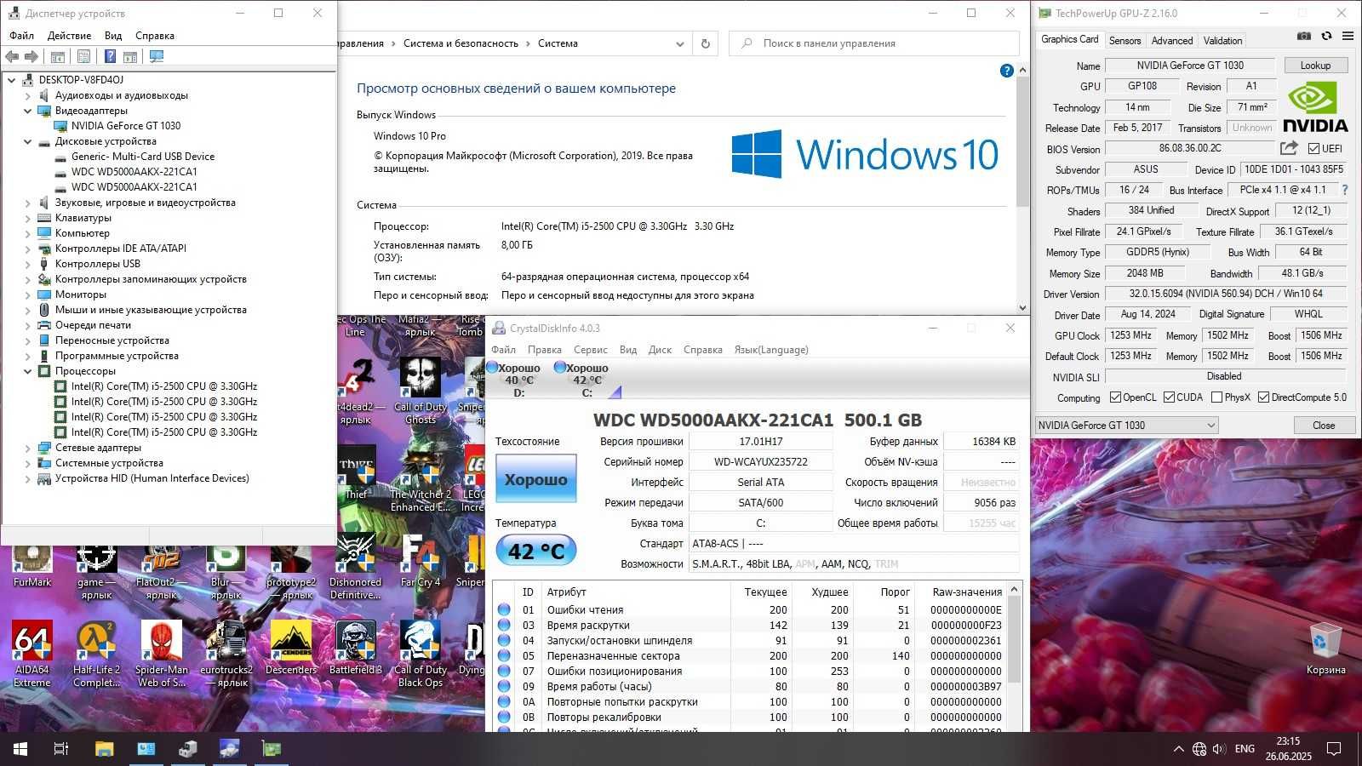This screenshot has width=1362, height=766.
Task: Expand the Сетевые адаптеры node
Action: tap(28, 448)
